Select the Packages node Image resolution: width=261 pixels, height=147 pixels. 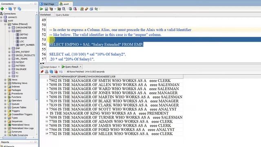point(16,90)
